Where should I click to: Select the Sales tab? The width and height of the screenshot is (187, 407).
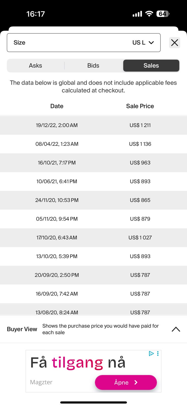point(151,66)
